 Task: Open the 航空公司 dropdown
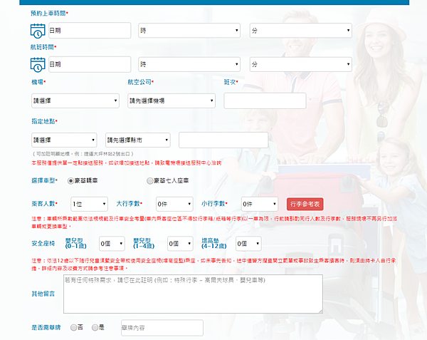tap(169, 101)
